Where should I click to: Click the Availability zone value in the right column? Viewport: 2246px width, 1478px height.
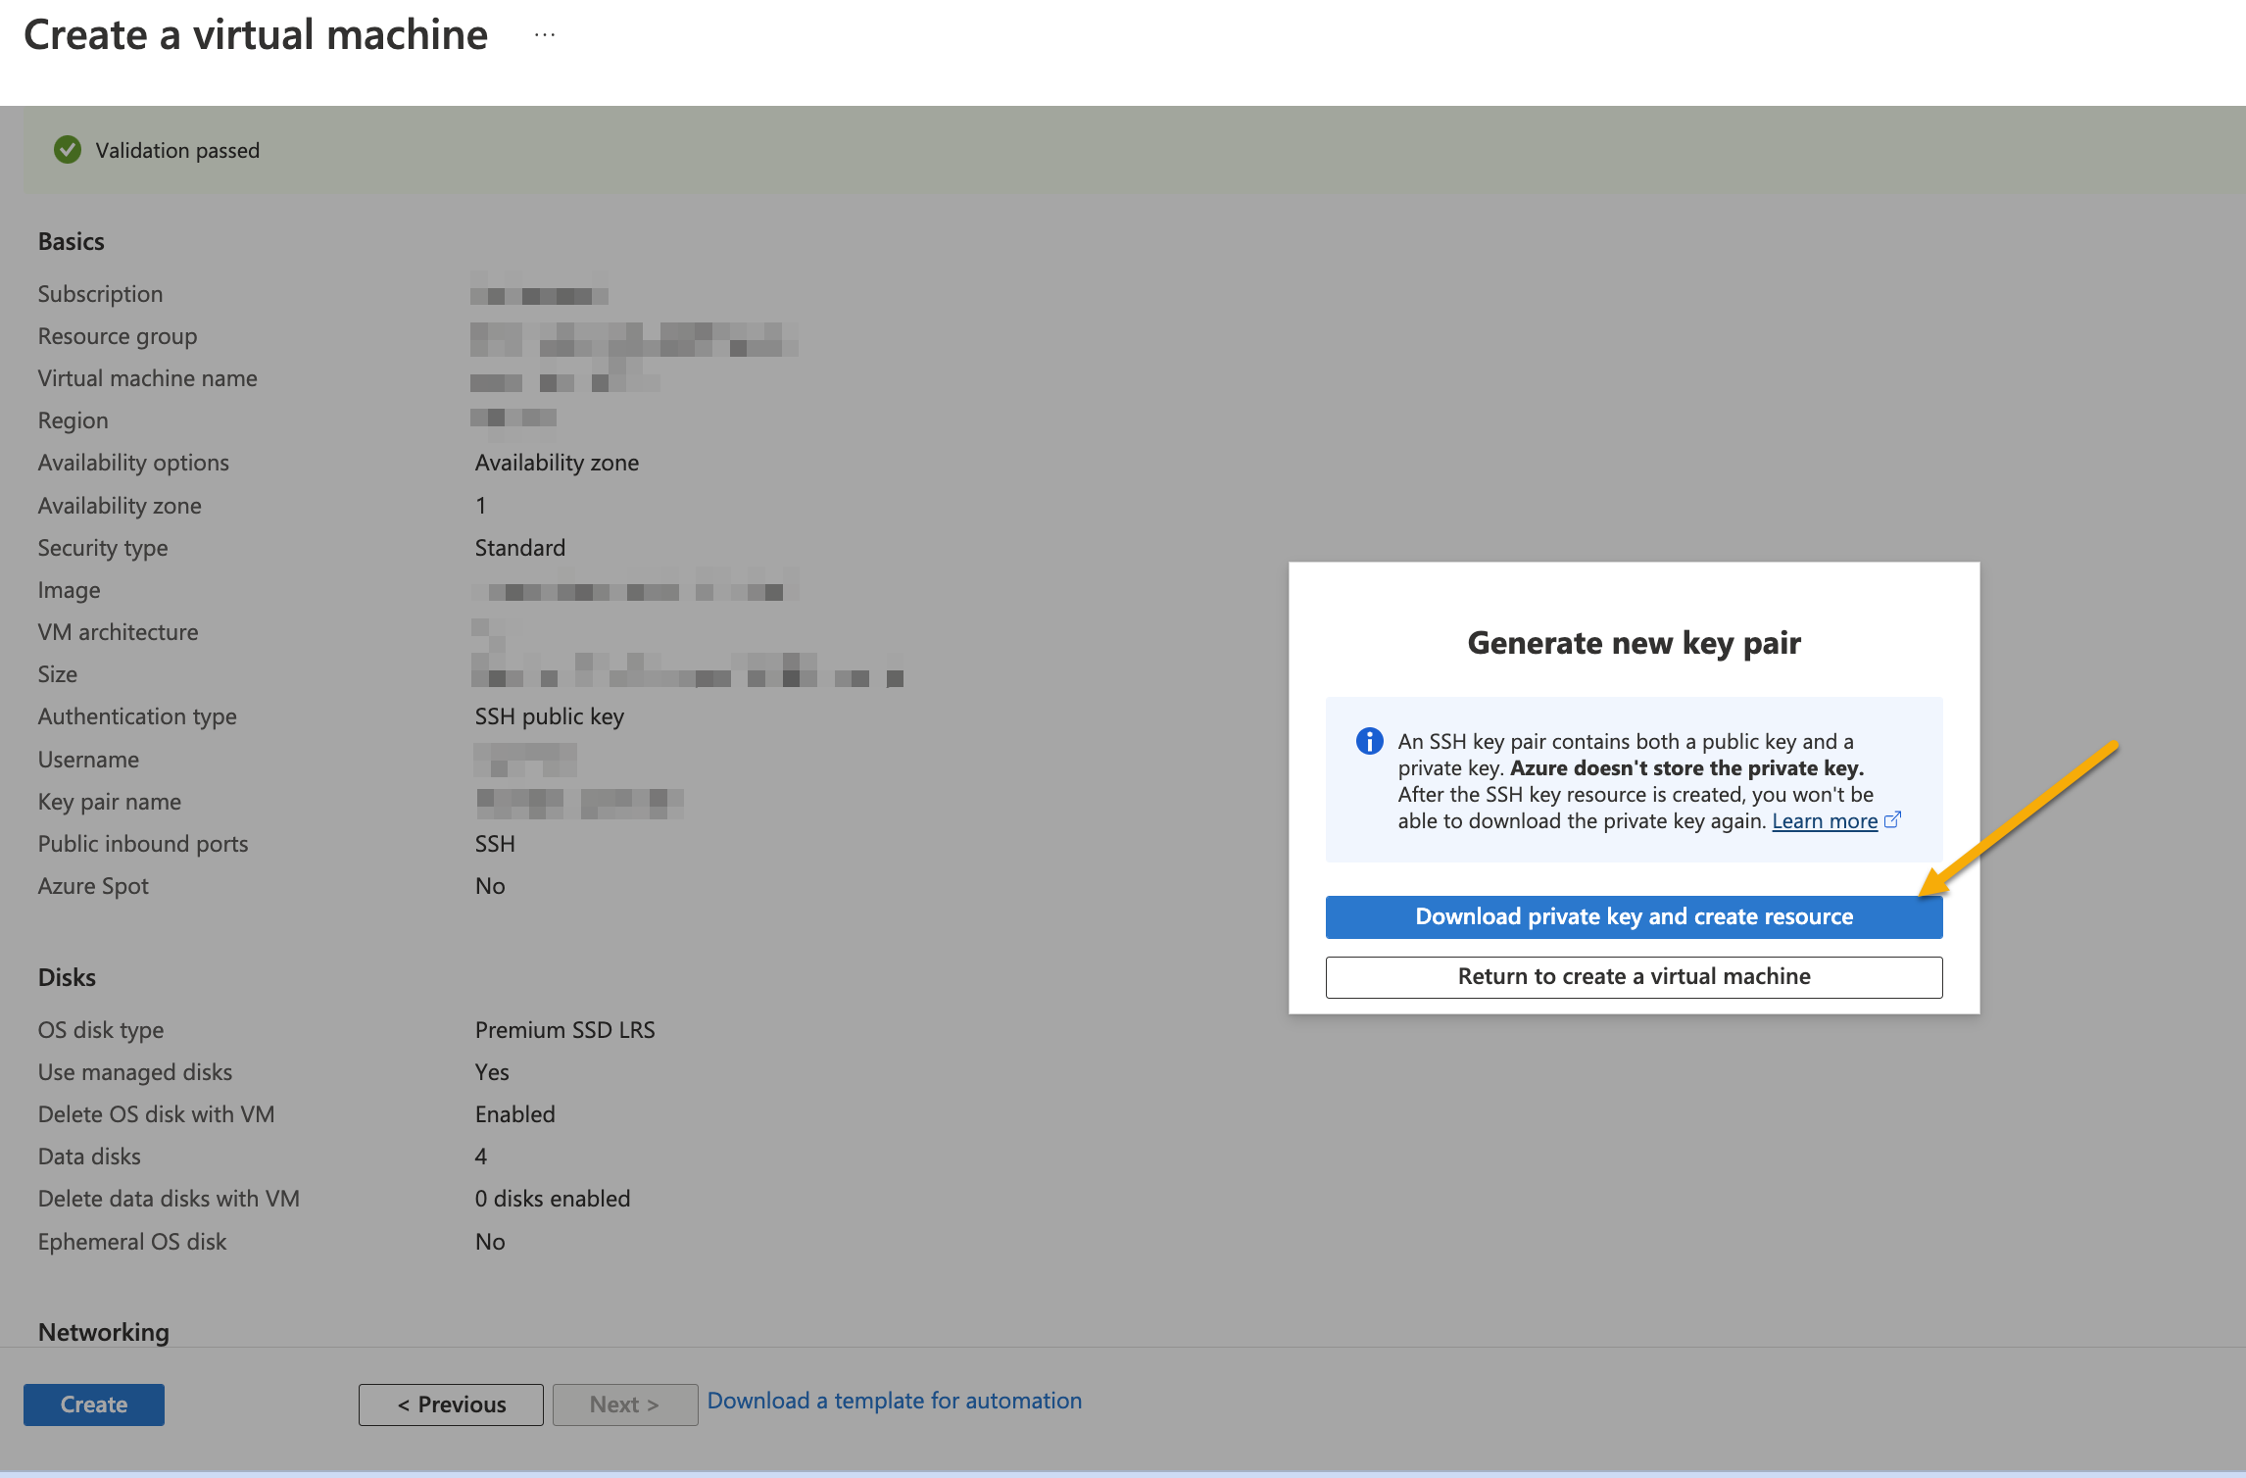[x=557, y=463]
